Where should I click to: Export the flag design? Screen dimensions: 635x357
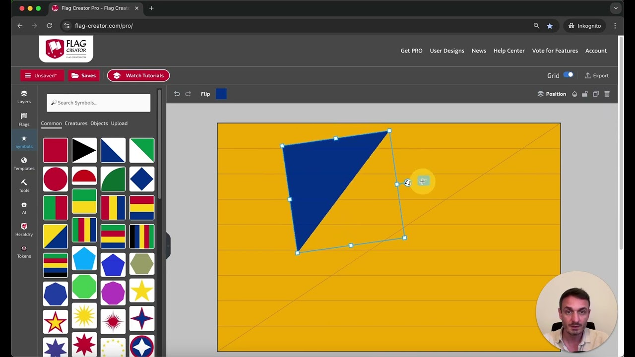click(x=596, y=75)
